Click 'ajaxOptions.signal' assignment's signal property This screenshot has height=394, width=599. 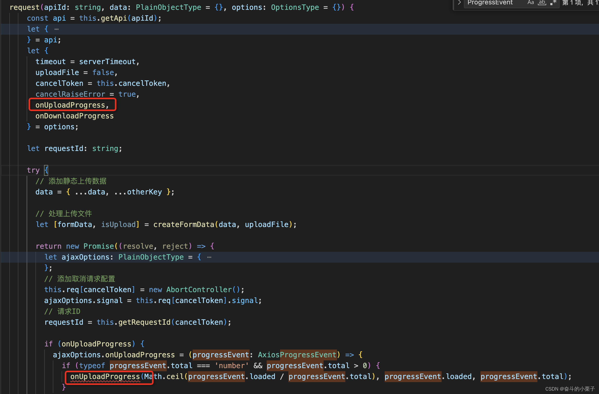[x=110, y=301]
